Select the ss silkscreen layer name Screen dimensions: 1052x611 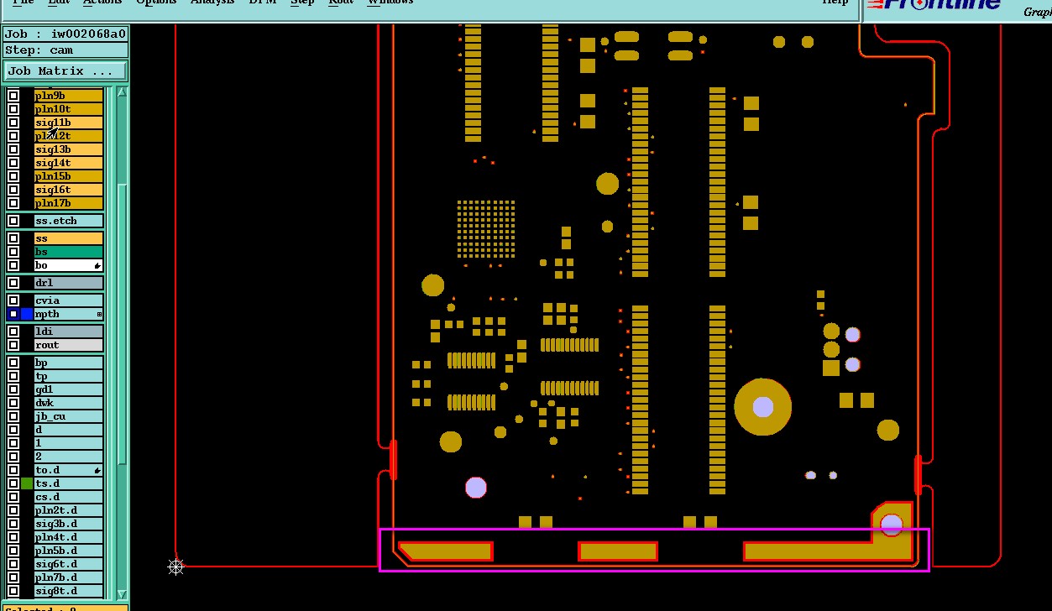click(x=68, y=238)
